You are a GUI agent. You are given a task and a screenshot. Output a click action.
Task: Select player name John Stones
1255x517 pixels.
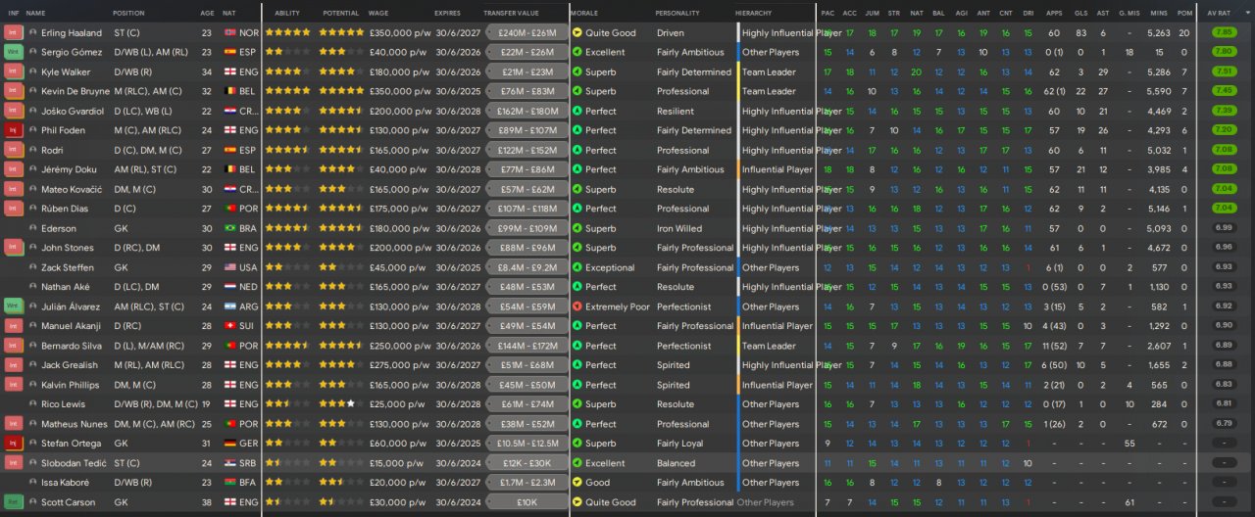(67, 248)
